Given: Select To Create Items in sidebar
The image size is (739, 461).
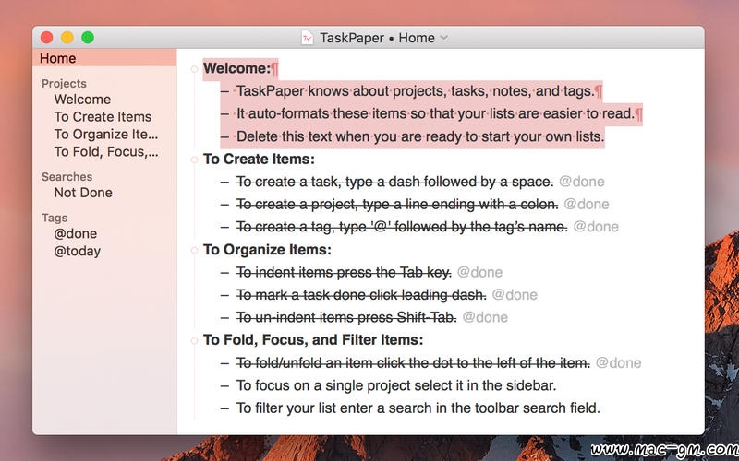Looking at the screenshot, I should coord(103,117).
